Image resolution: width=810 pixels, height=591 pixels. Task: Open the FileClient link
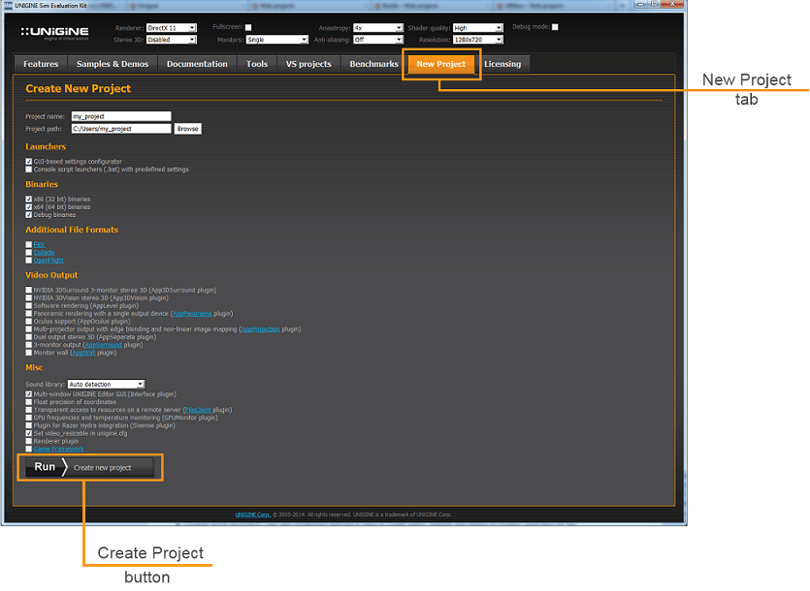[x=198, y=410]
